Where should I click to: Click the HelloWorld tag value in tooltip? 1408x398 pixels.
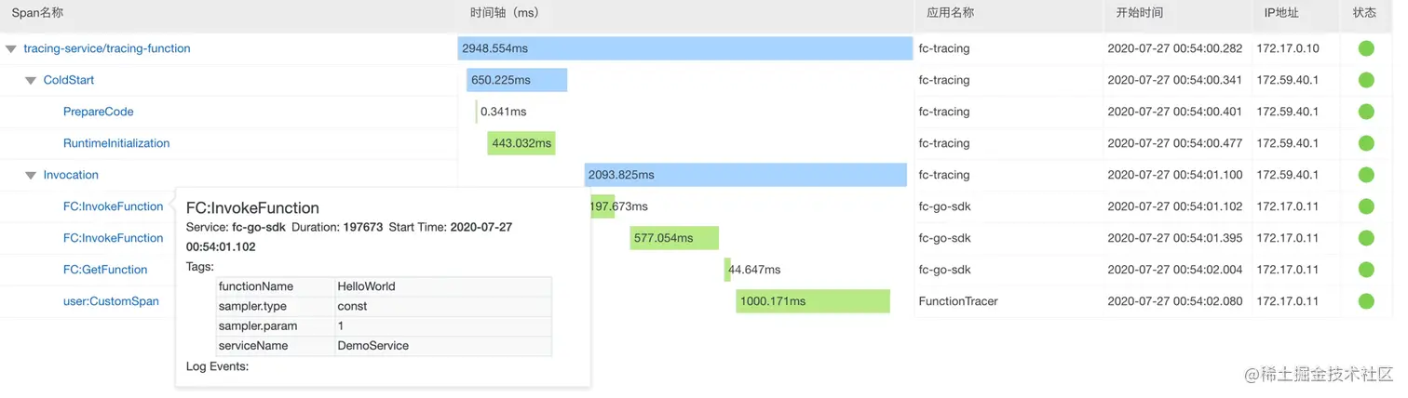(366, 286)
